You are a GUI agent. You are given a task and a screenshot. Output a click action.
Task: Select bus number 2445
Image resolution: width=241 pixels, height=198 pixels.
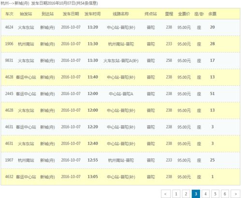coord(9,93)
